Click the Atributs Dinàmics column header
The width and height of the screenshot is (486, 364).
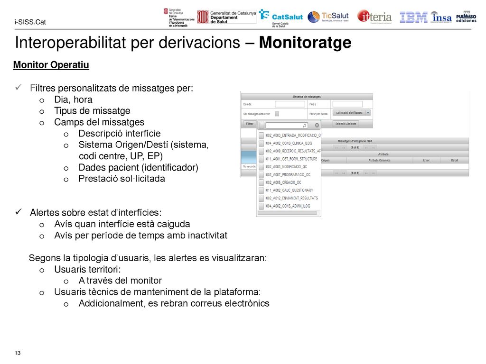click(379, 160)
